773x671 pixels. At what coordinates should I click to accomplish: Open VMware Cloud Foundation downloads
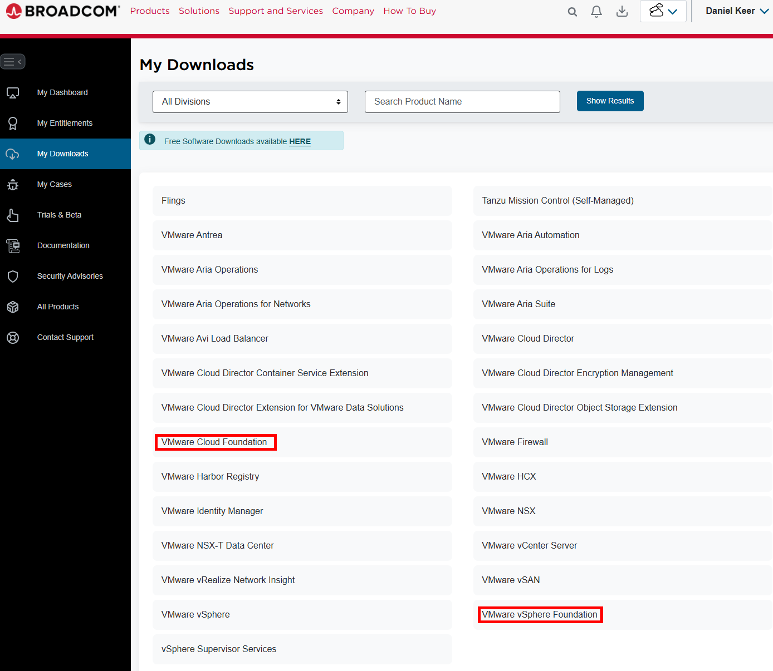pyautogui.click(x=302, y=442)
